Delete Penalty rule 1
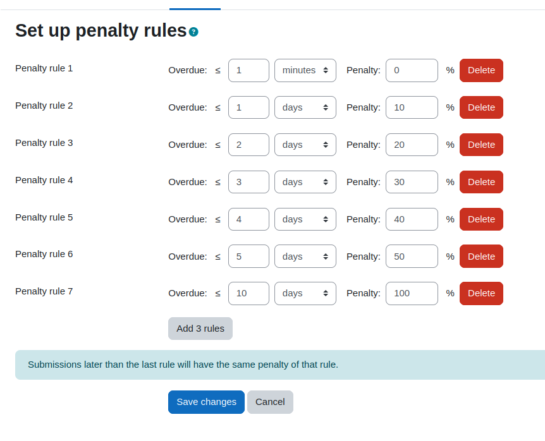The image size is (545, 441). click(481, 71)
